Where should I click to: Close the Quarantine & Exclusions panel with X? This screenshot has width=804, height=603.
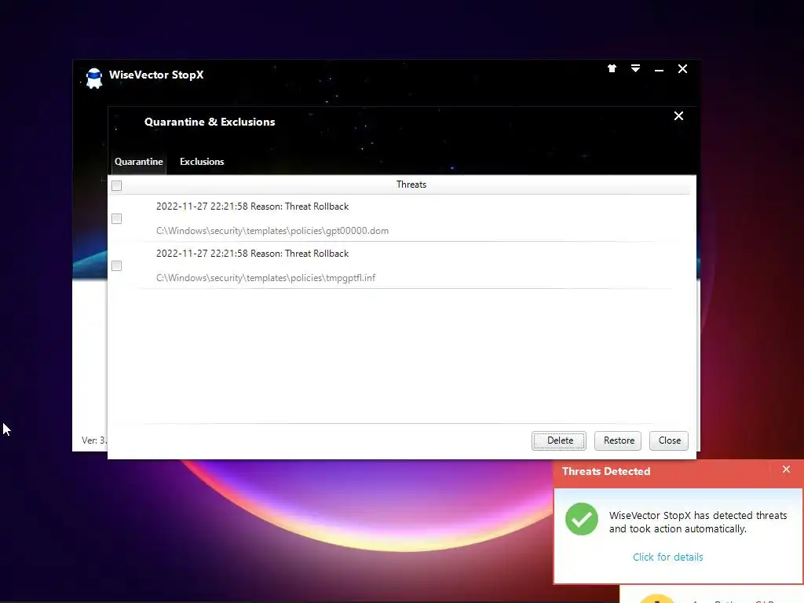pyautogui.click(x=678, y=116)
